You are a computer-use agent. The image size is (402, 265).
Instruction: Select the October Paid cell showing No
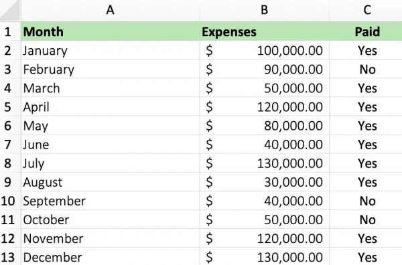tap(366, 219)
